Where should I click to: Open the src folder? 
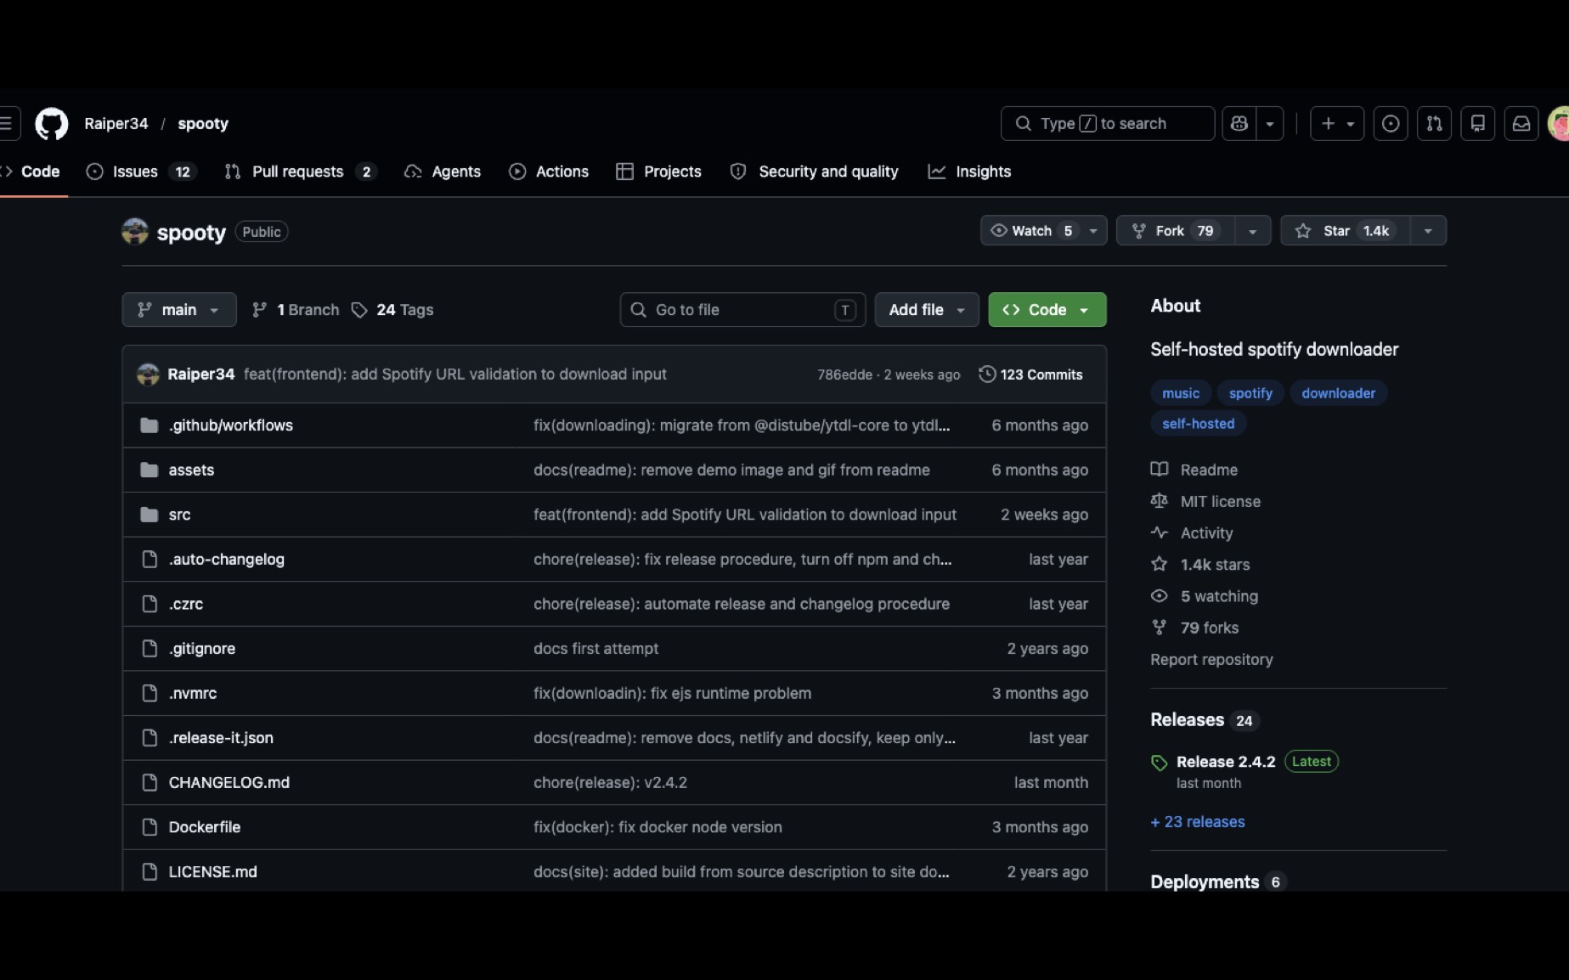click(179, 515)
